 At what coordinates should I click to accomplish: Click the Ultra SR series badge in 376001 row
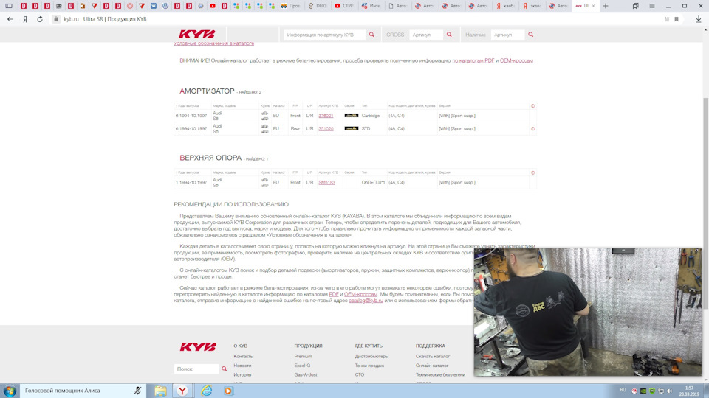[352, 116]
